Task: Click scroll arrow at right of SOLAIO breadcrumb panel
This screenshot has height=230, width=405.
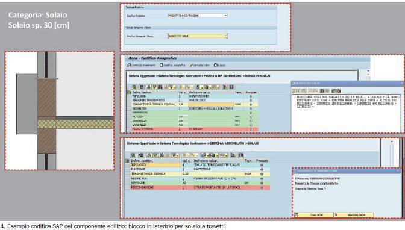Action: (x=392, y=141)
